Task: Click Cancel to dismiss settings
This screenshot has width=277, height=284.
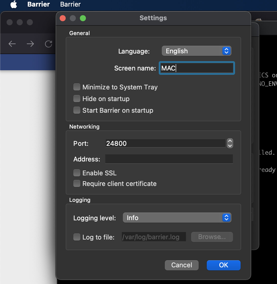Action: pyautogui.click(x=181, y=265)
